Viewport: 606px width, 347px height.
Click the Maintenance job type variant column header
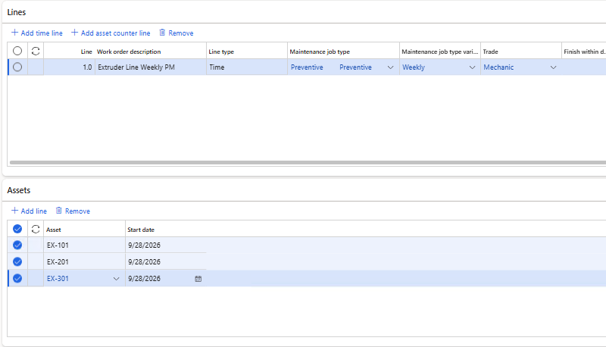(440, 52)
